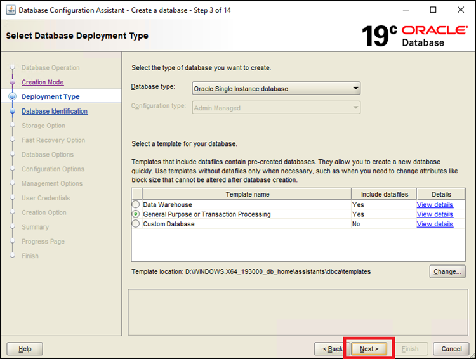This screenshot has width=476, height=359.
Task: Click the Finish step label in sidebar
Action: pos(30,256)
